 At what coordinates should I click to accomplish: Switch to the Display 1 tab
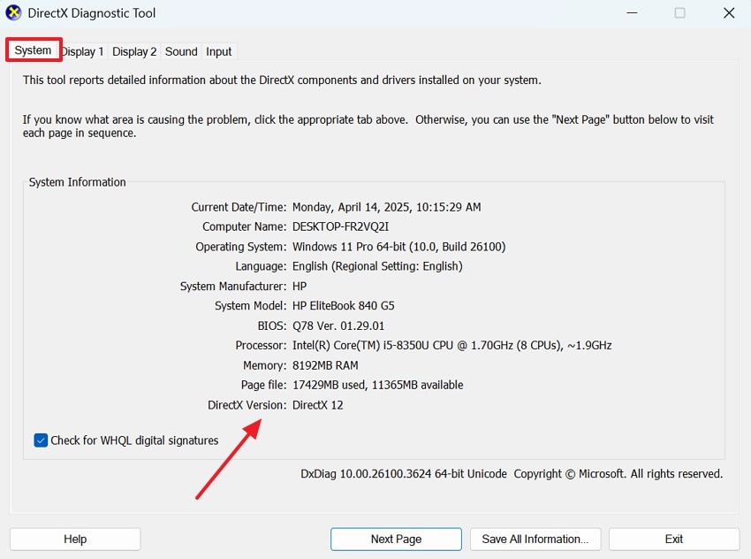pyautogui.click(x=83, y=52)
